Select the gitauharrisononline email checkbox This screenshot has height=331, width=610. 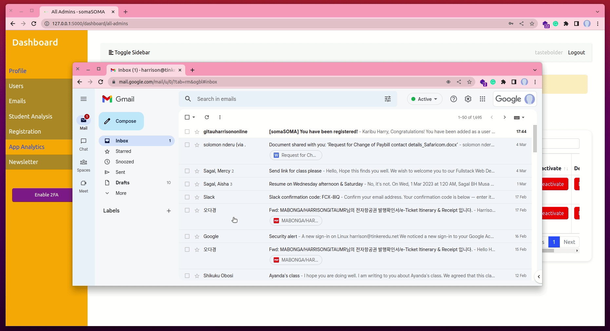tap(187, 132)
